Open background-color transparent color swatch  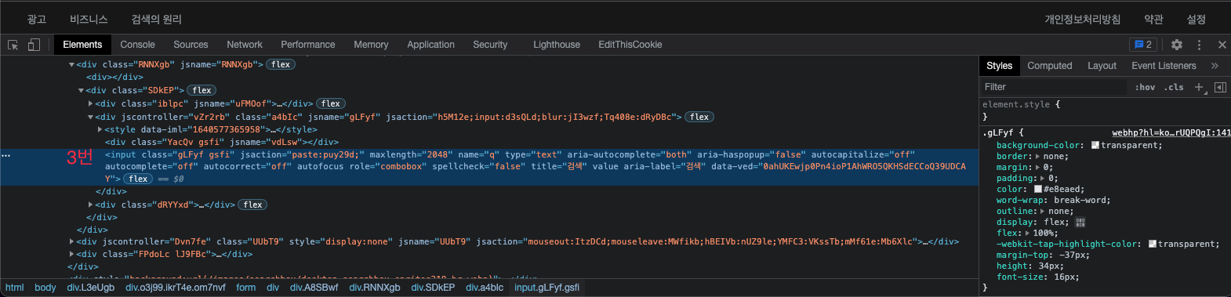click(1095, 146)
